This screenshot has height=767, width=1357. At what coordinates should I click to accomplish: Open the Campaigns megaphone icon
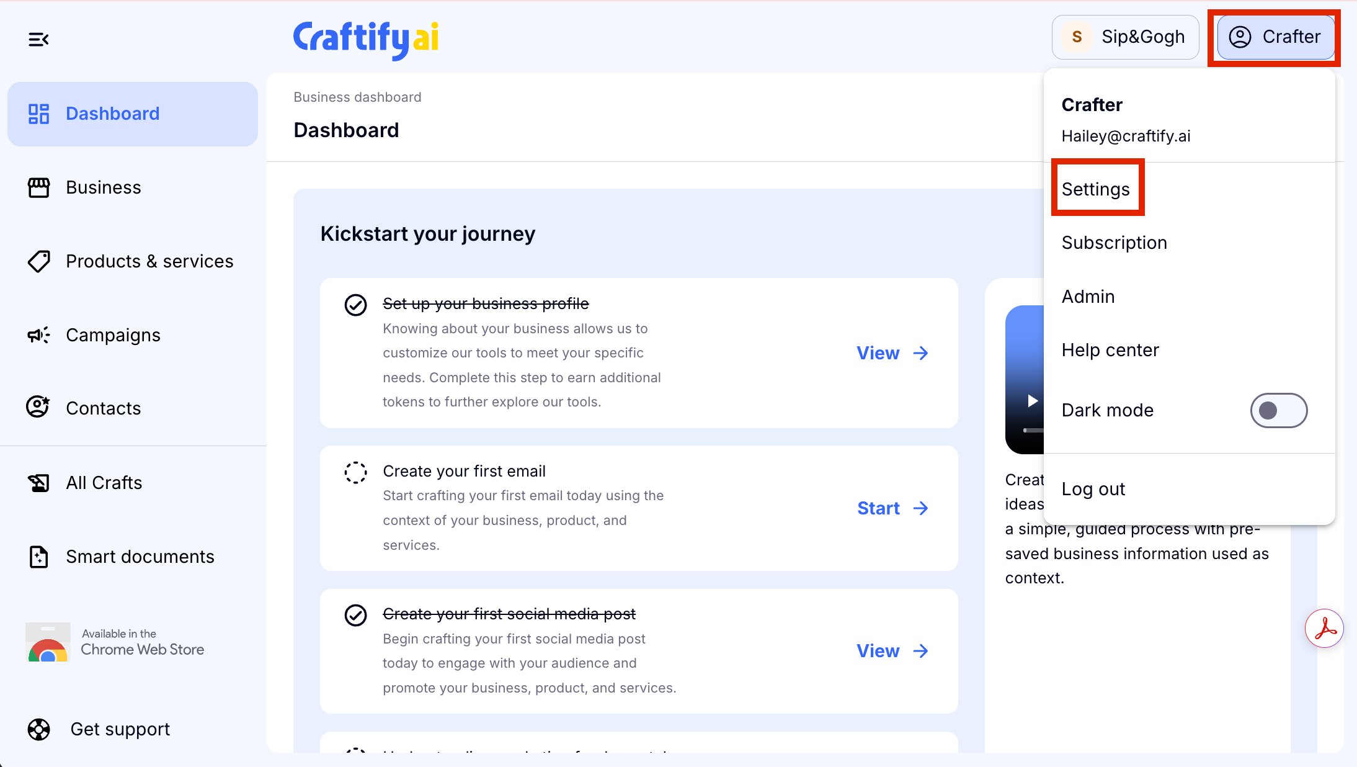click(38, 335)
